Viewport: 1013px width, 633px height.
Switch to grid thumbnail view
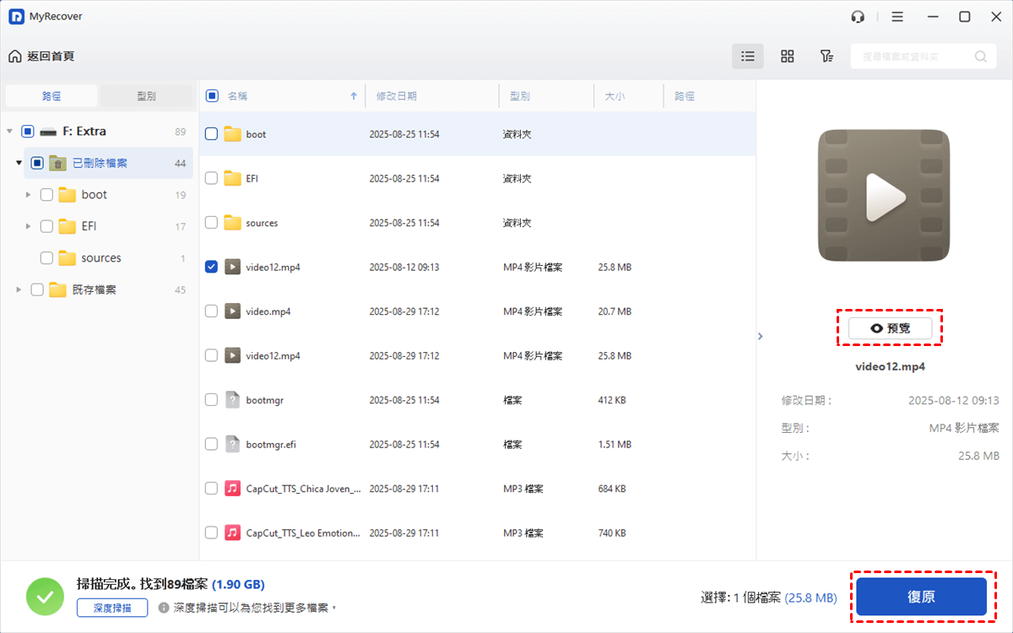788,57
